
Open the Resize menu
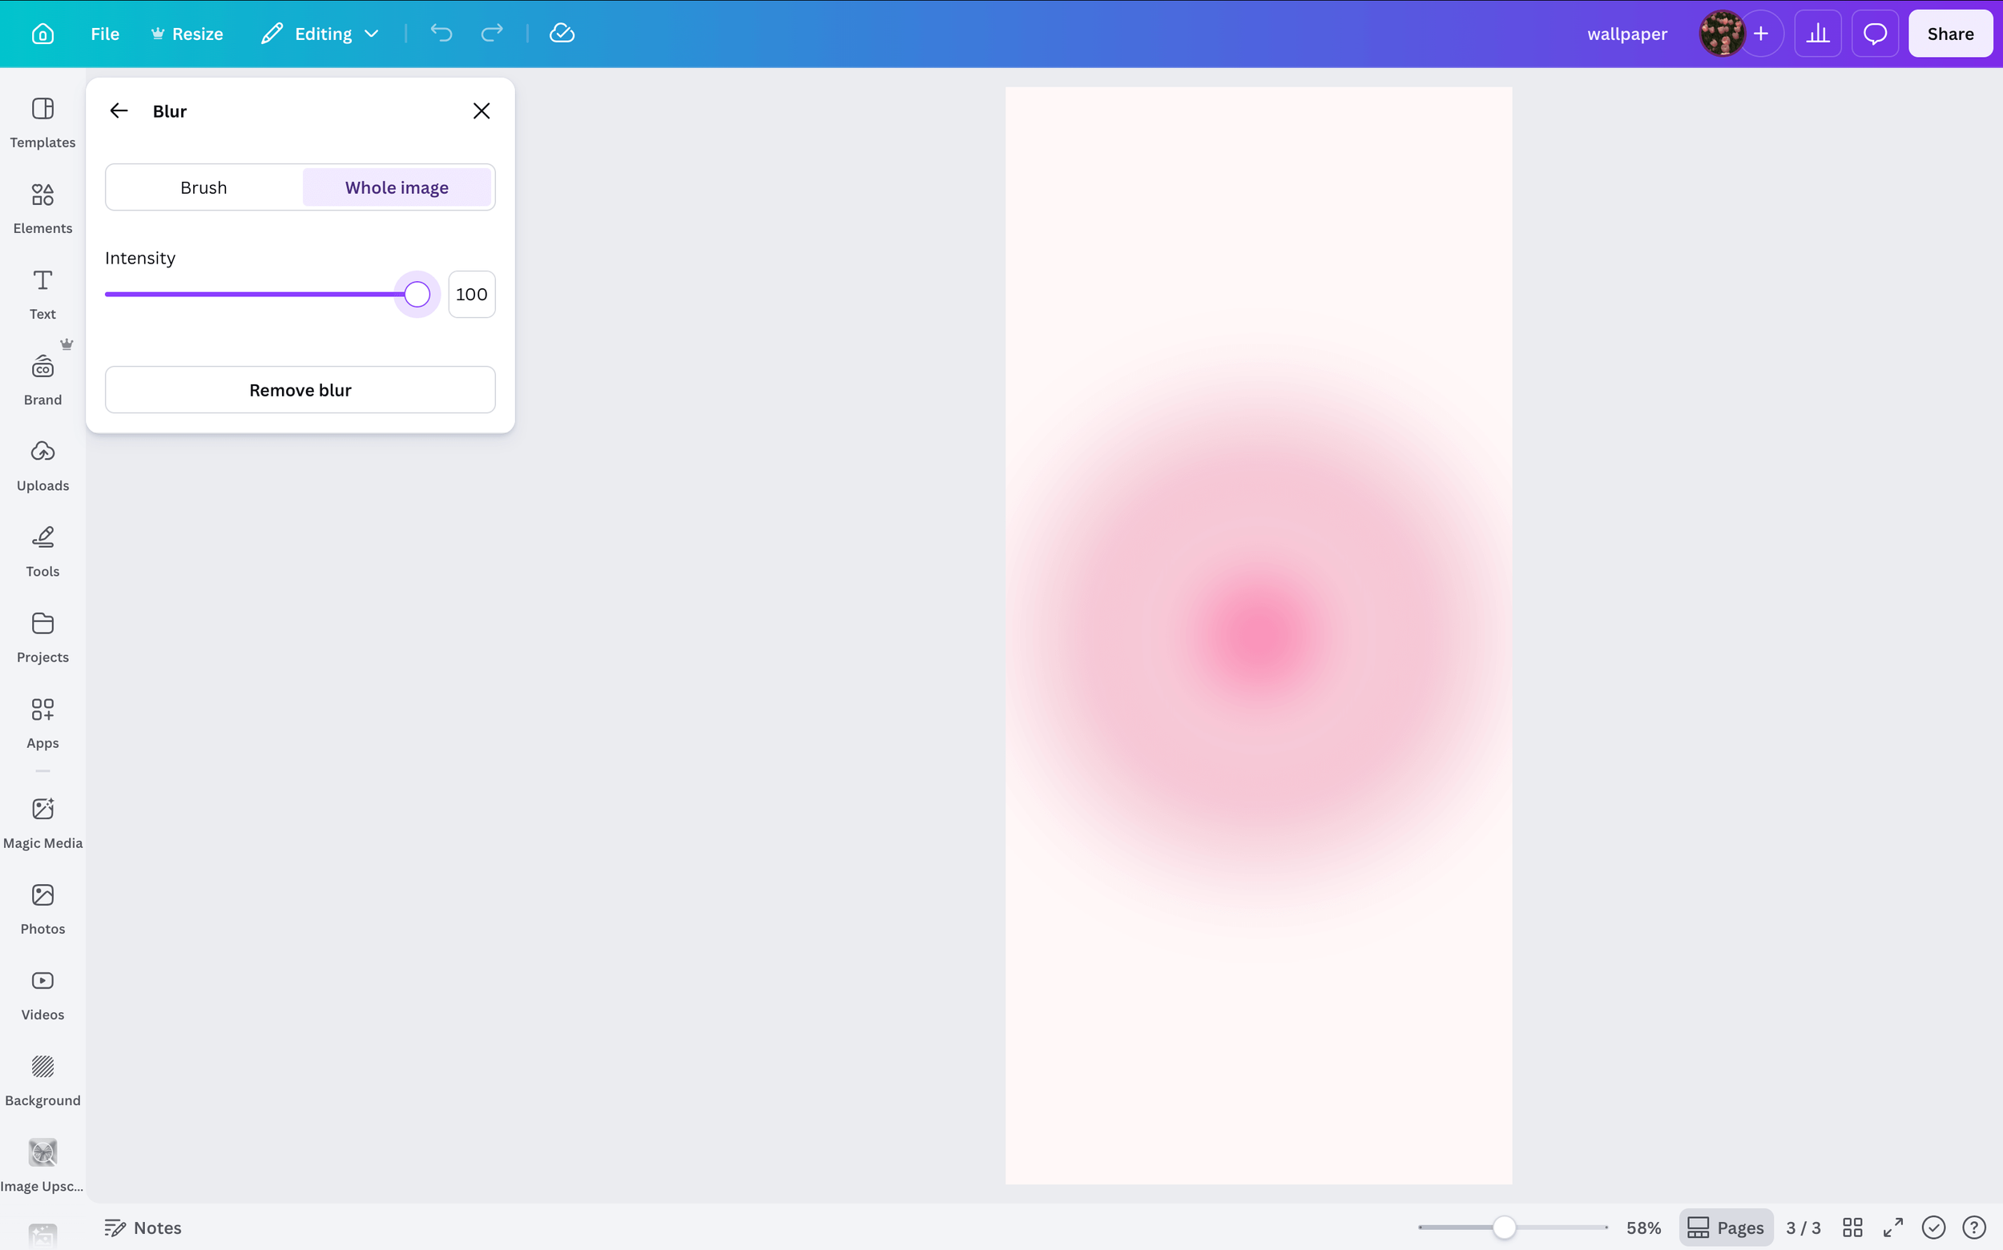187,33
